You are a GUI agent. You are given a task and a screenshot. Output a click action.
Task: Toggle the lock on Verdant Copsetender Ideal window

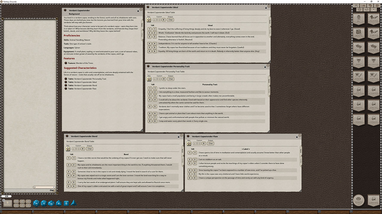point(266,8)
